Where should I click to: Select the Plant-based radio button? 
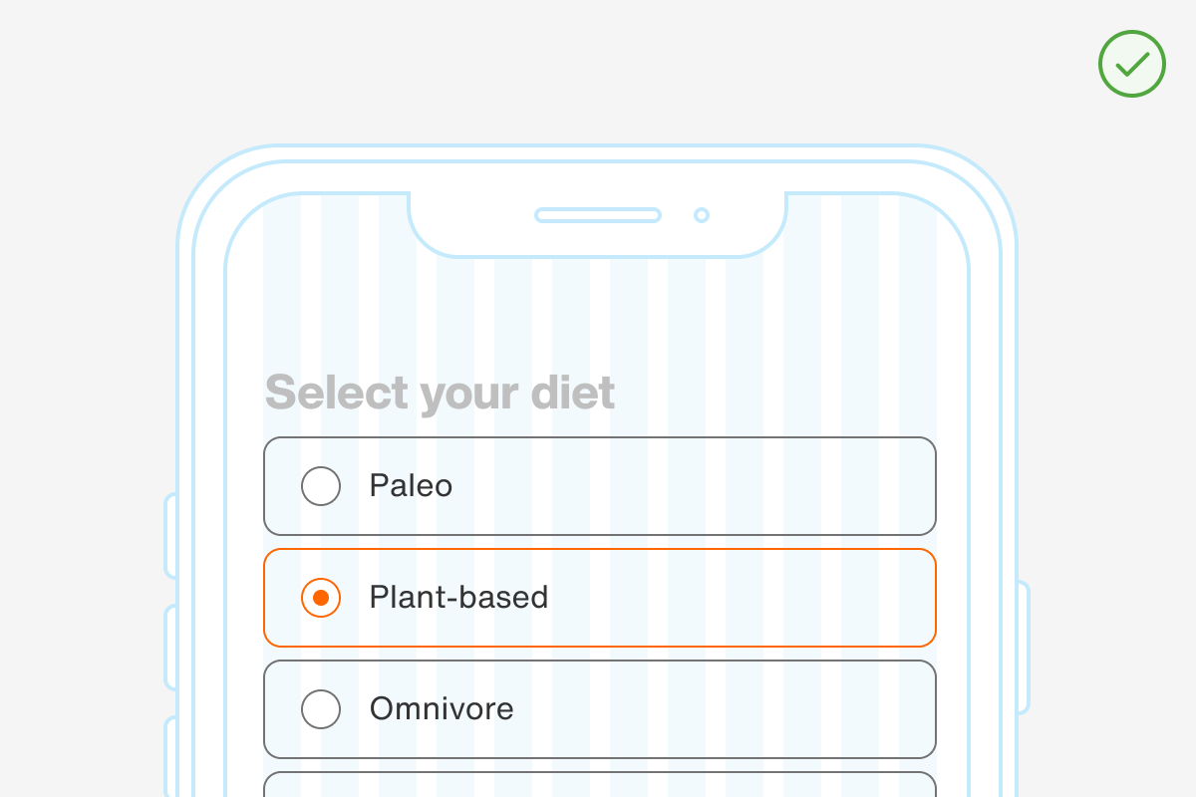(321, 598)
